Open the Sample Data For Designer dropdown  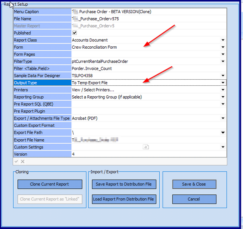[x=223, y=76]
